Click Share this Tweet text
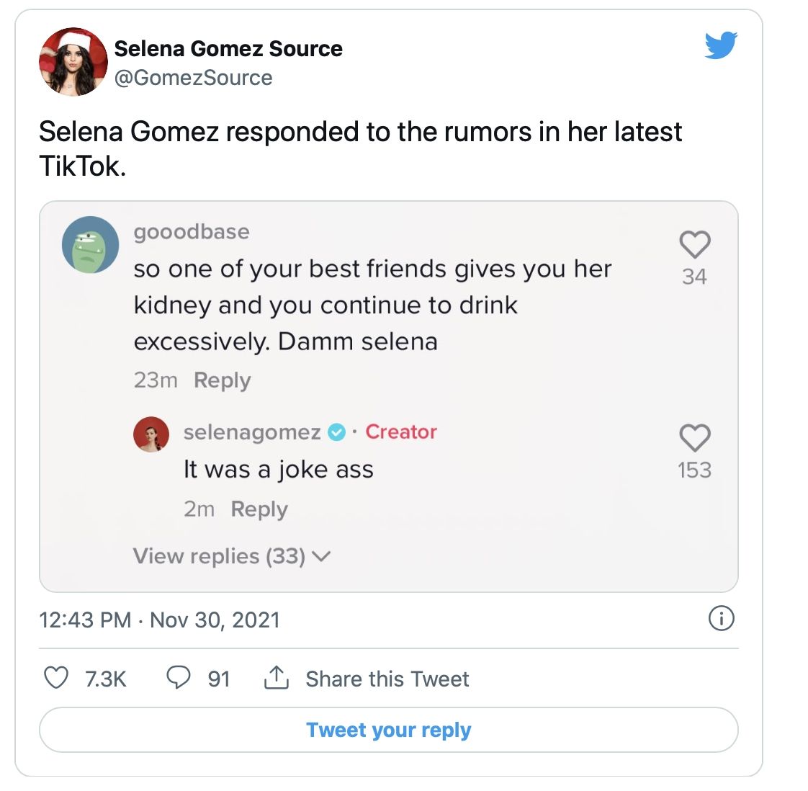This screenshot has width=808, height=791. 387,679
